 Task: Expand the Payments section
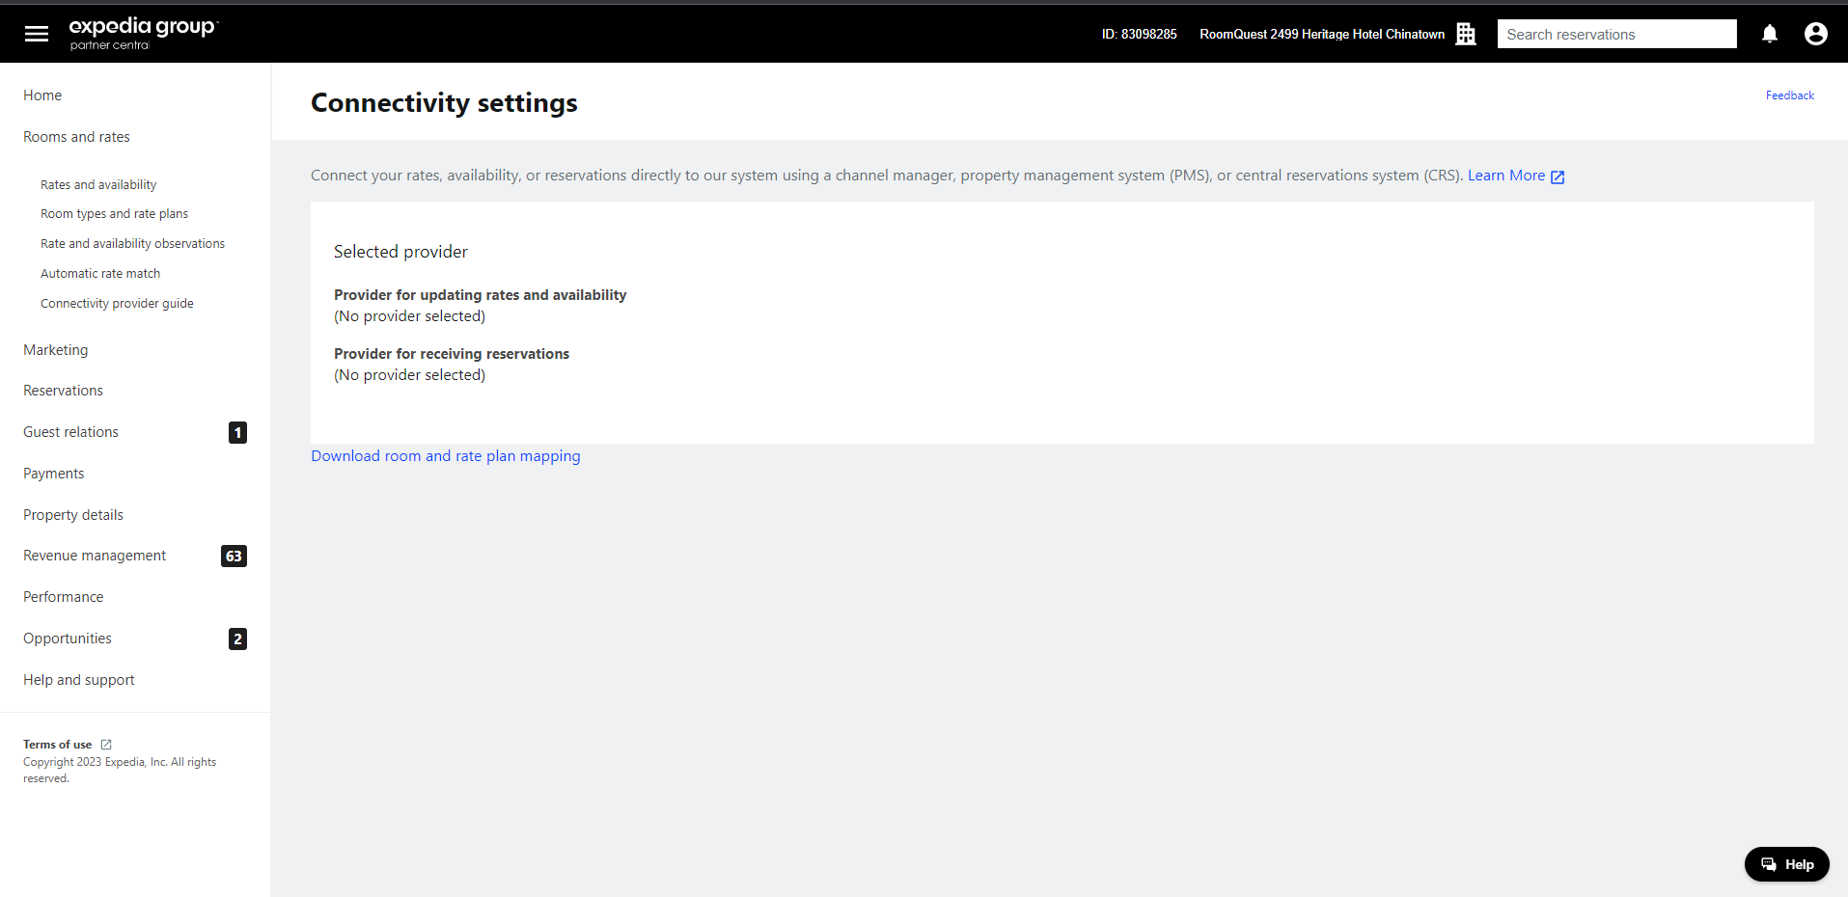53,474
